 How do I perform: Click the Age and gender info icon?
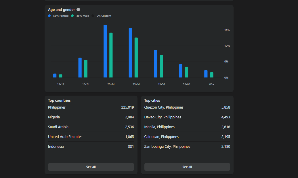78,10
